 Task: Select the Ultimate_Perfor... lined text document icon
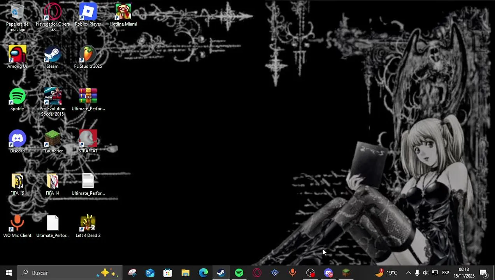coord(88,185)
